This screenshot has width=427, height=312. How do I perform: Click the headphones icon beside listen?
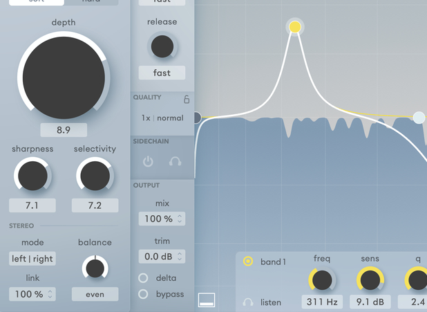[x=248, y=302]
